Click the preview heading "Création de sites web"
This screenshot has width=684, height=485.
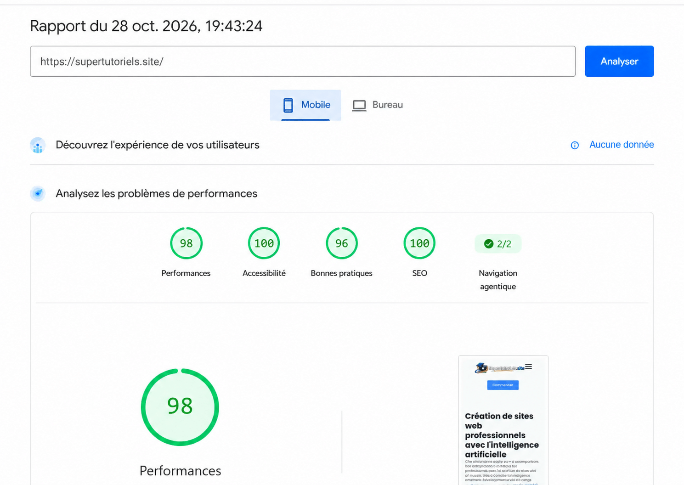pos(502,435)
